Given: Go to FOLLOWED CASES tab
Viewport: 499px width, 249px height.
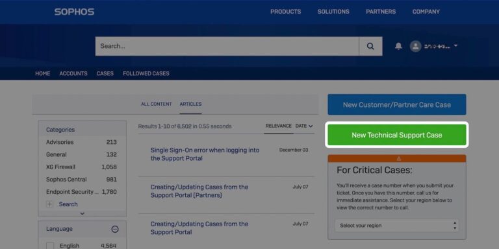Looking at the screenshot, I should (x=146, y=73).
